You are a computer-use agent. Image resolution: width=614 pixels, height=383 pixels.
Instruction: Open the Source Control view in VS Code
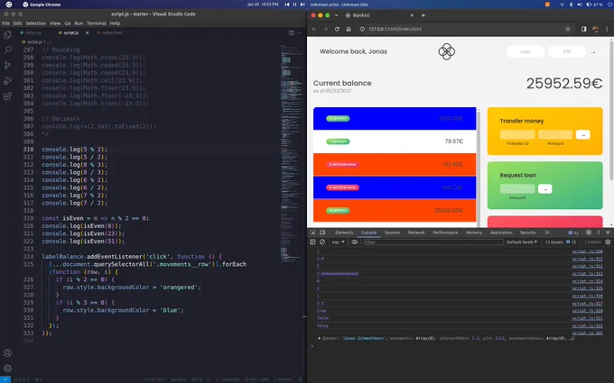[x=7, y=65]
